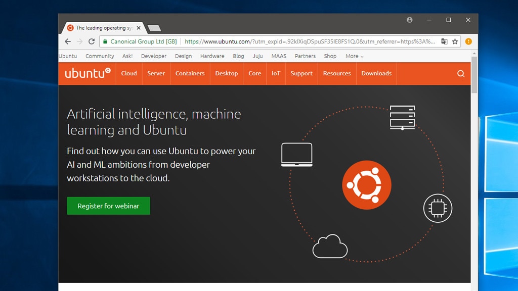The width and height of the screenshot is (518, 291).
Task: Click the browser back arrow
Action: (x=68, y=41)
